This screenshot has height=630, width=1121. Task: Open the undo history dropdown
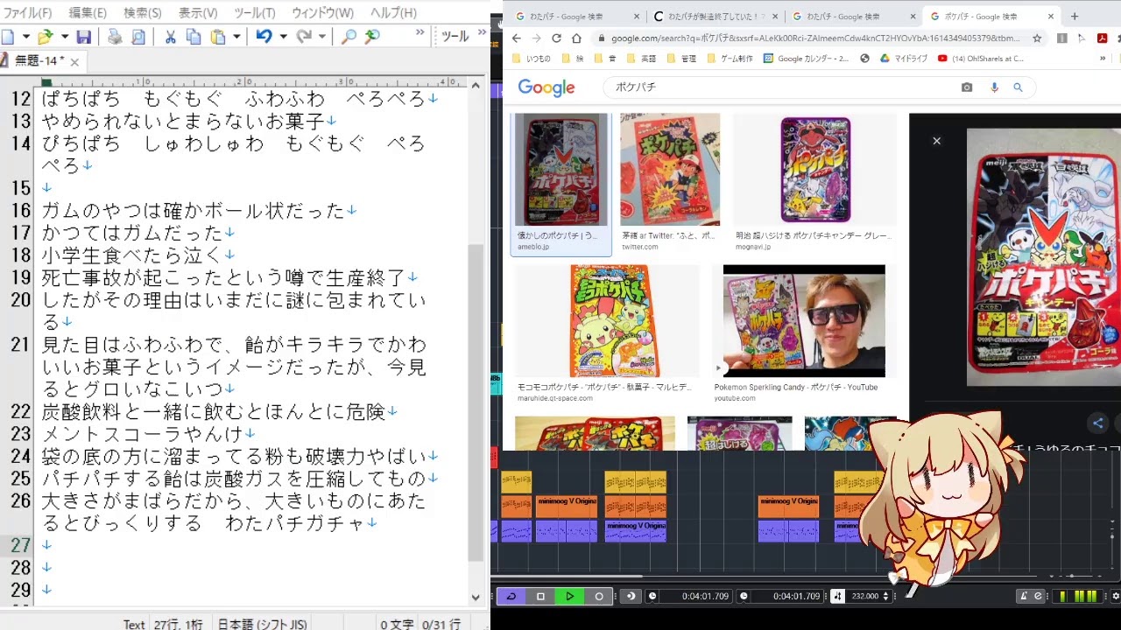(283, 36)
